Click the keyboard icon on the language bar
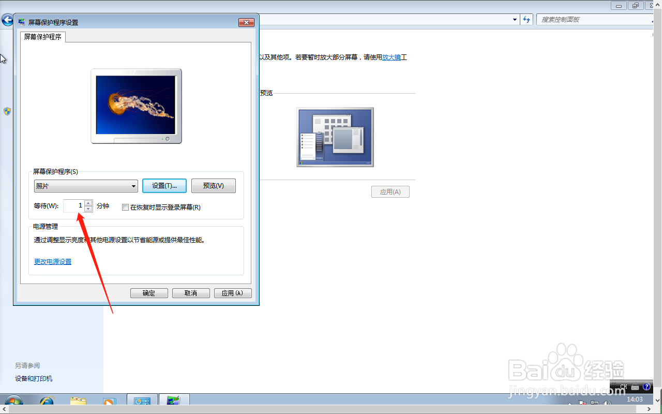Screen dimensions: 662x414 point(635,387)
